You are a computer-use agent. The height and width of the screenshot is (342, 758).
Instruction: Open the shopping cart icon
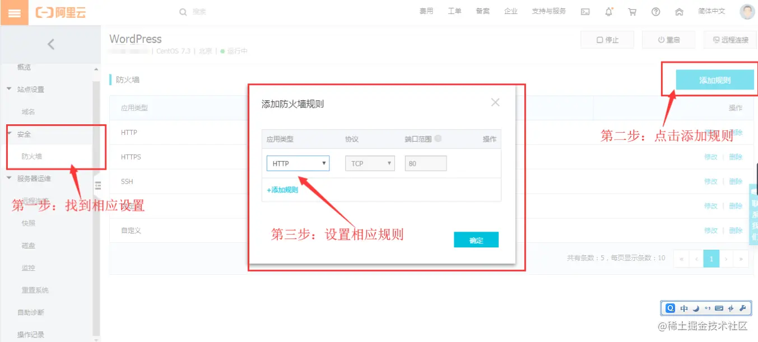click(x=632, y=12)
